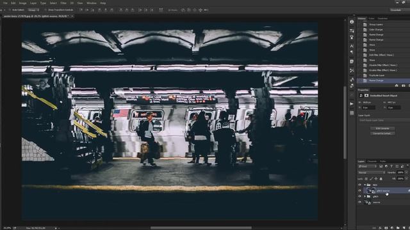
Task: Hide the glitch source layer
Action: [x=360, y=190]
